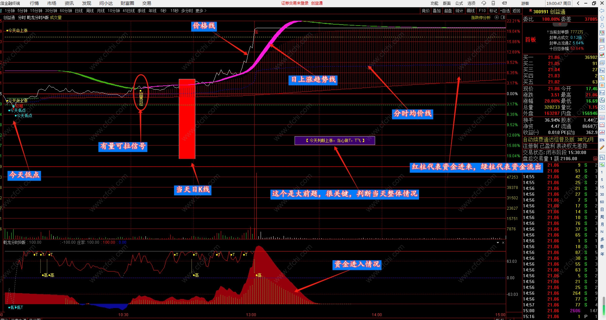Click the up arrow icon in the right sidebar
Viewport: 606px width, 320px height.
point(602,18)
